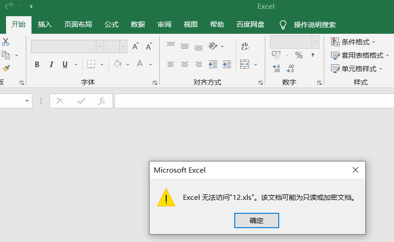
Task: Open Customize Quick Access Toolbar dropdown
Action: pyautogui.click(x=31, y=6)
